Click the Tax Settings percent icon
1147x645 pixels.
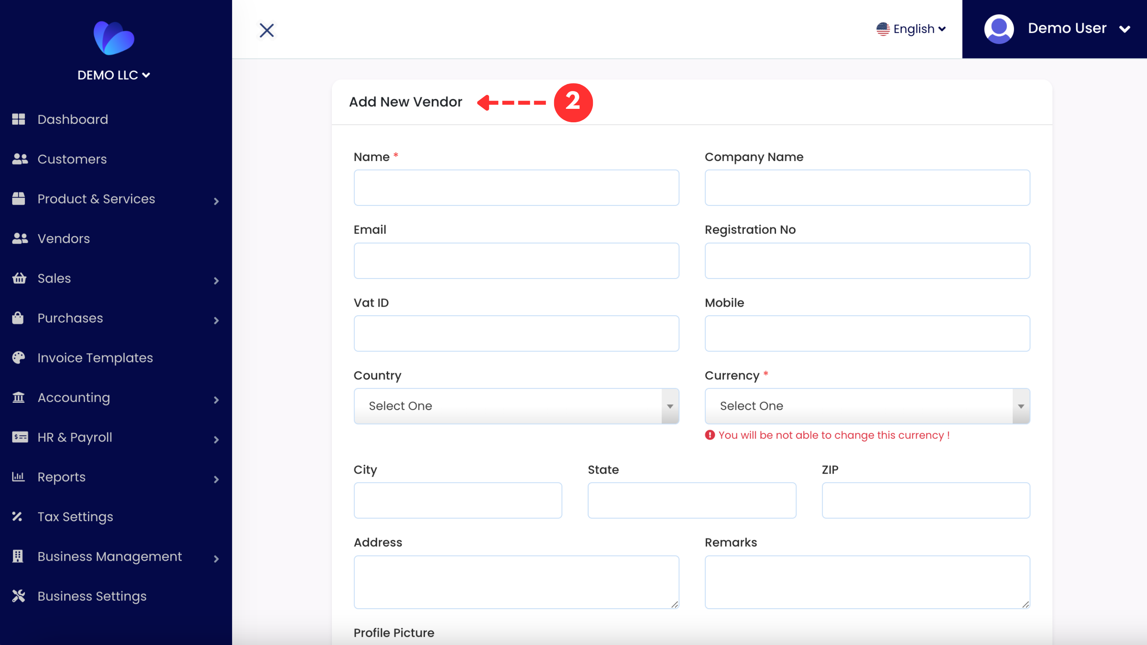point(17,516)
